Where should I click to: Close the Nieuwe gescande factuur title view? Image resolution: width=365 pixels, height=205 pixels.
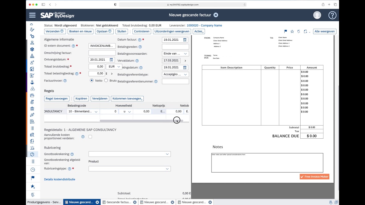pyautogui.click(x=216, y=15)
